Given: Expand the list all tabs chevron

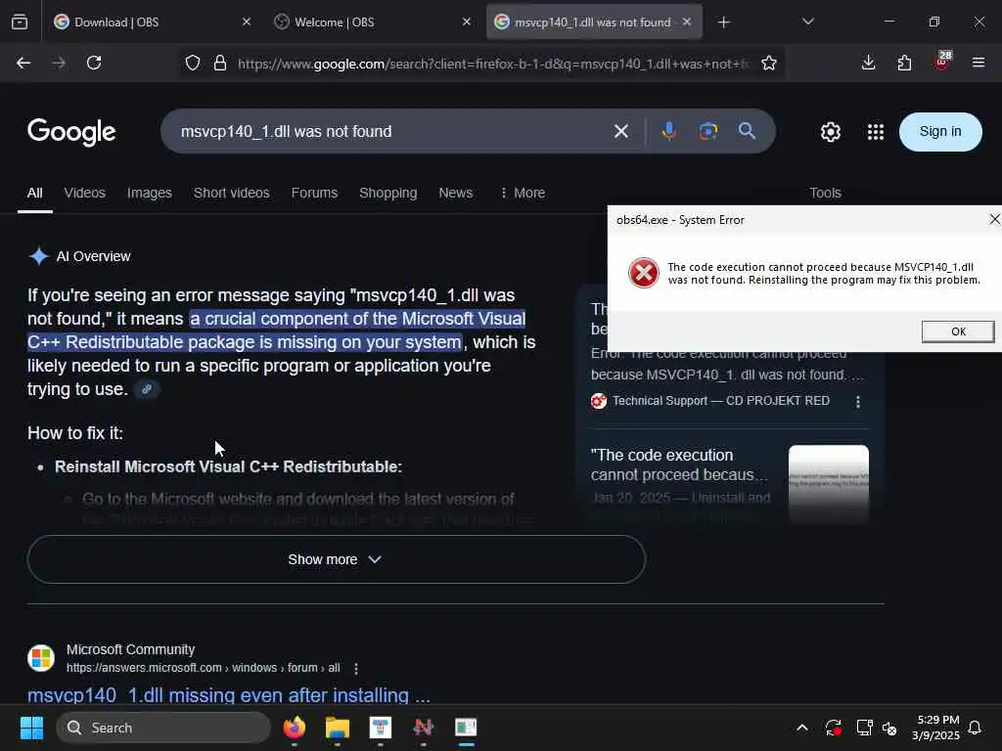Looking at the screenshot, I should click(x=807, y=22).
